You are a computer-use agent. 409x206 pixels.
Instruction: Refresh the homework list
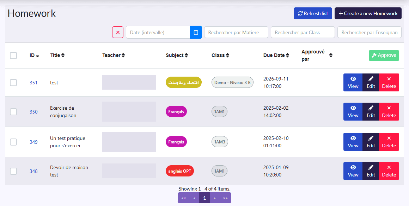click(x=313, y=13)
